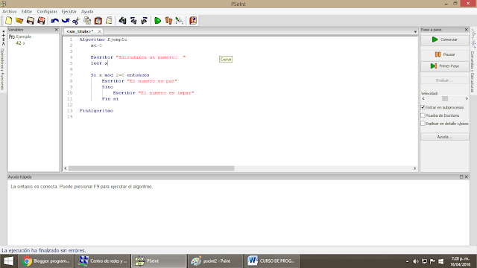Maximize the Ayuda Rápida panel
477x268 pixels.
(x=461, y=177)
